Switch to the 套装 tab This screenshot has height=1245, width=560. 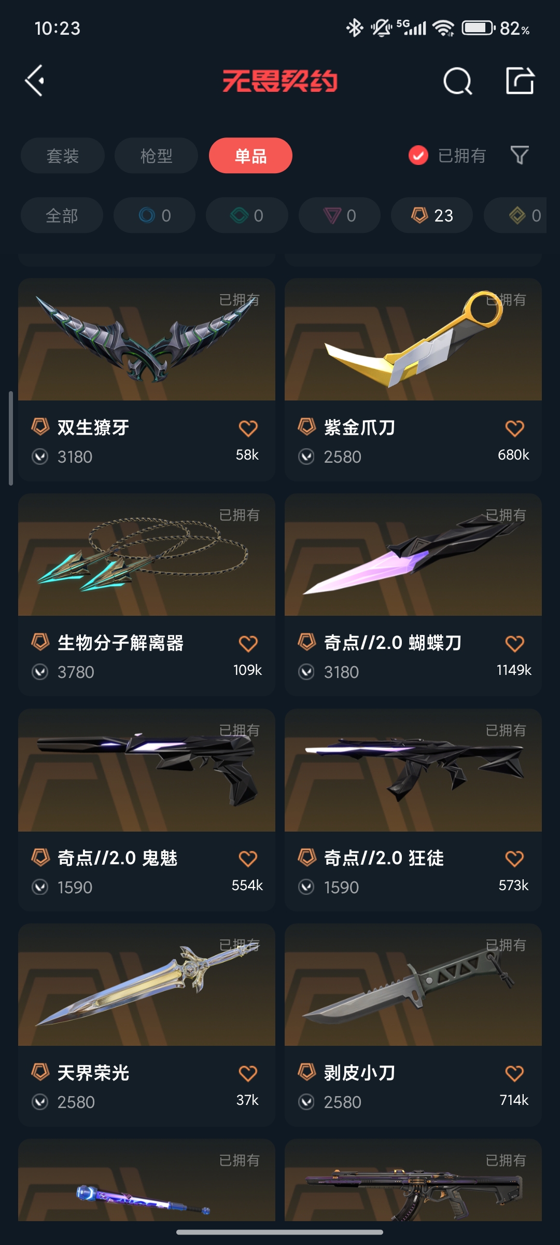click(x=63, y=156)
